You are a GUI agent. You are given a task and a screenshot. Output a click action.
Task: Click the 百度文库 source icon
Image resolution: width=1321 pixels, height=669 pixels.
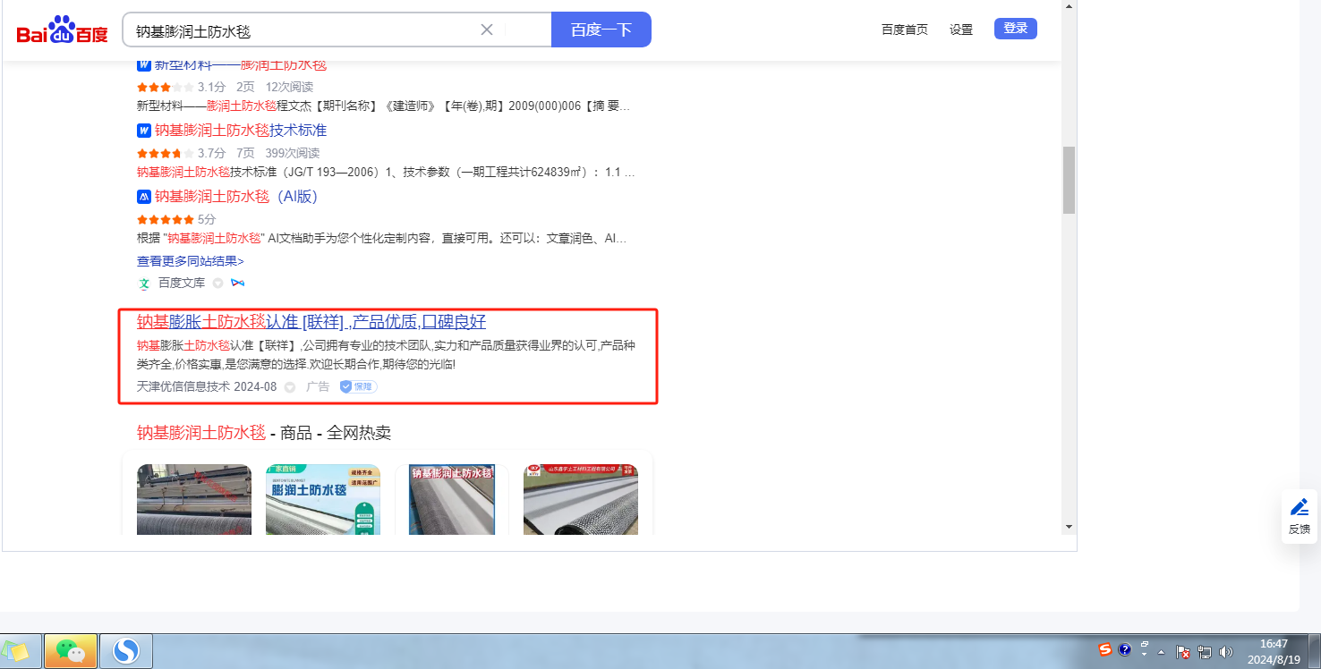coord(144,284)
